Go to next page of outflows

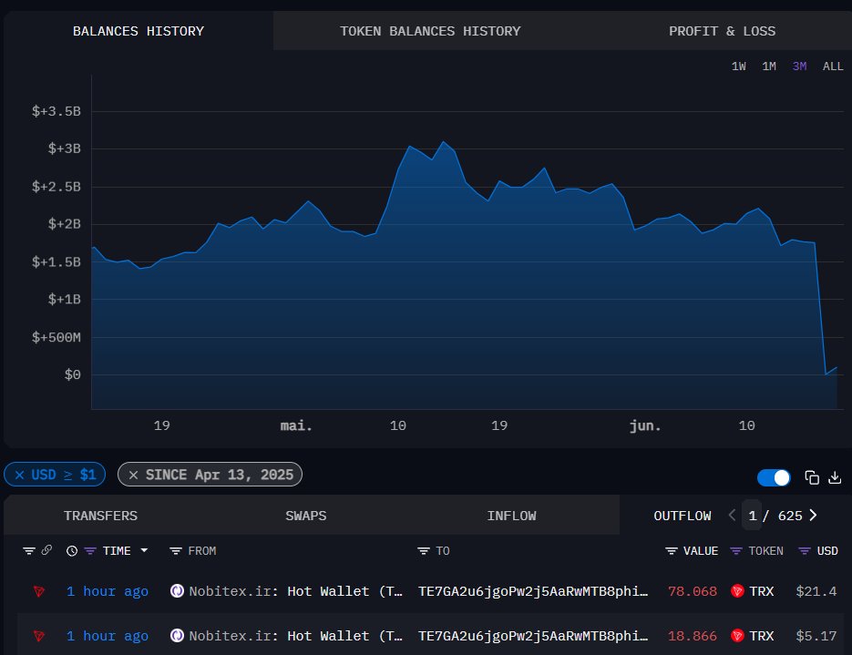tap(814, 515)
